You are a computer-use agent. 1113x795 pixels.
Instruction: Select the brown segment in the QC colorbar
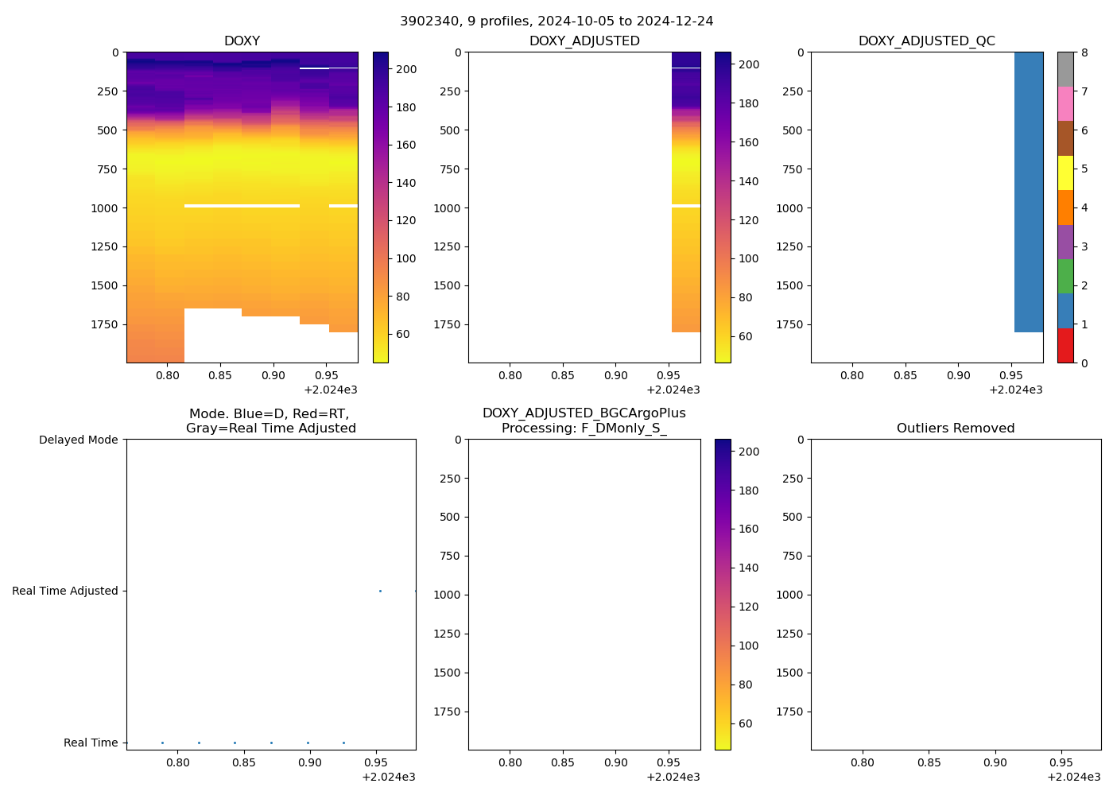pyautogui.click(x=1065, y=138)
